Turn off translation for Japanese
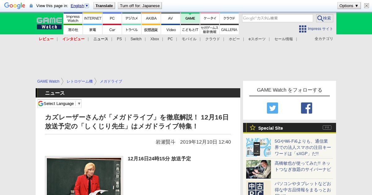Screen dimensions: 372x195 pyautogui.click(x=140, y=6)
